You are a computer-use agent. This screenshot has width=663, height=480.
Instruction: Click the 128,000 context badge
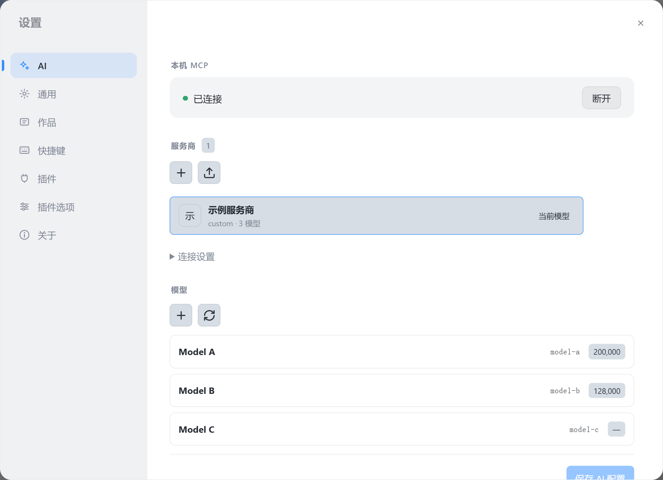[607, 391]
